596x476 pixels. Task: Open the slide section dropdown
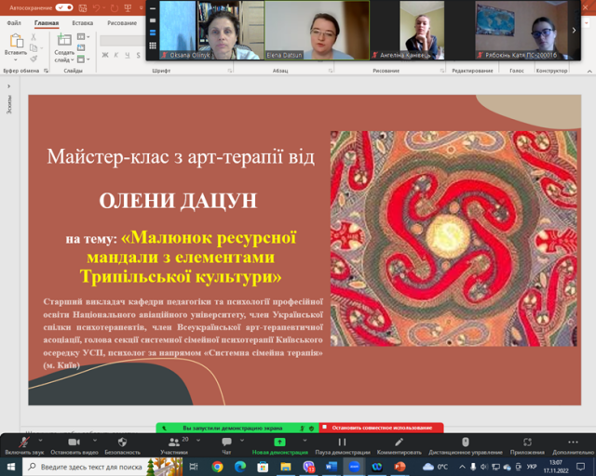point(83,59)
